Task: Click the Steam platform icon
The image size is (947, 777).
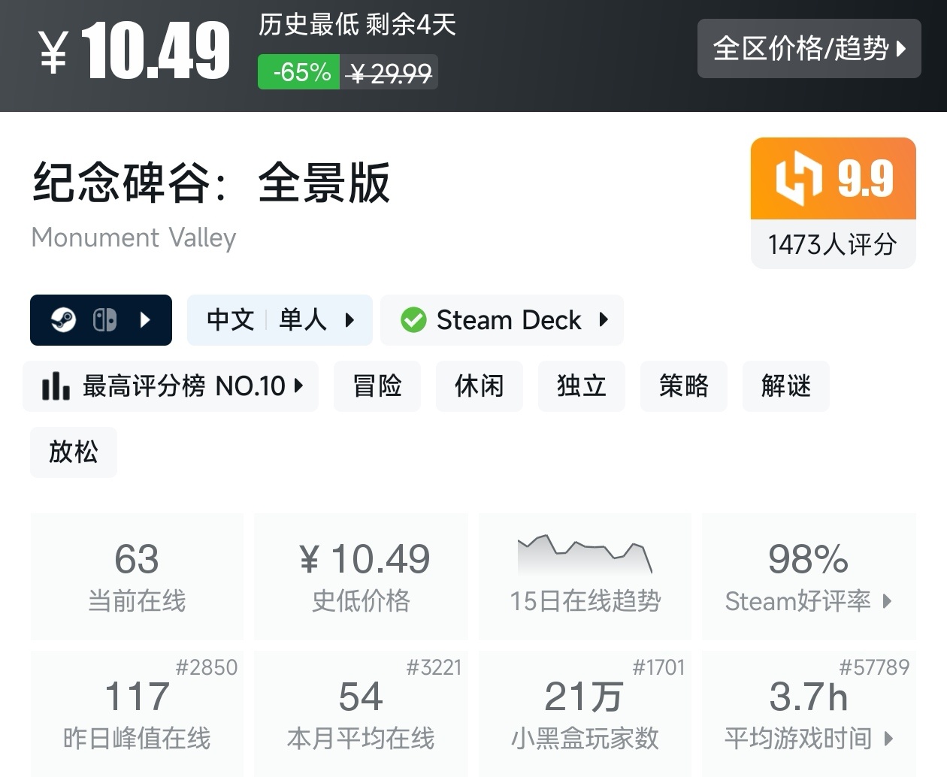Action: click(x=63, y=320)
